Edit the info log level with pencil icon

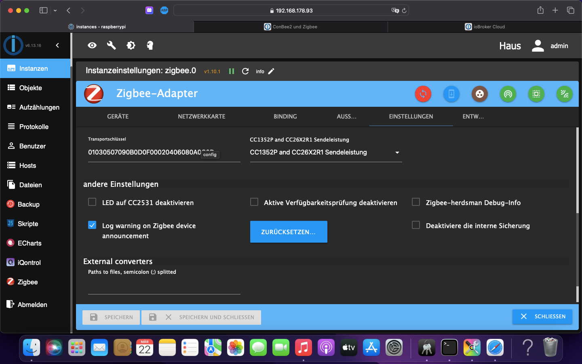(x=271, y=71)
